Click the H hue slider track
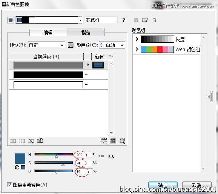The image size is (218, 194). 54,154
